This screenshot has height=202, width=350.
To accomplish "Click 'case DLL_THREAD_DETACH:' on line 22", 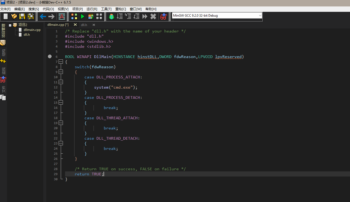I will [112, 138].
